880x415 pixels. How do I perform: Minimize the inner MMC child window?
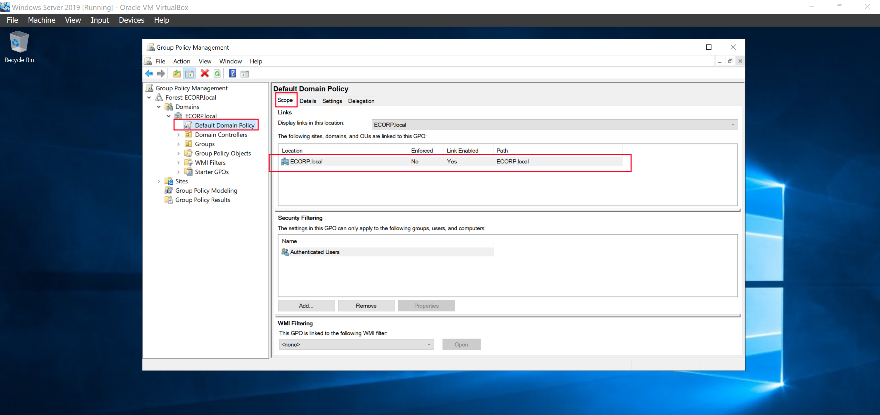[x=720, y=61]
